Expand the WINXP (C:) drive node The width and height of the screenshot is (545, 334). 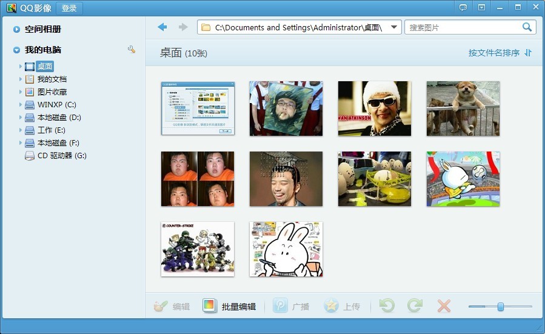click(x=21, y=105)
